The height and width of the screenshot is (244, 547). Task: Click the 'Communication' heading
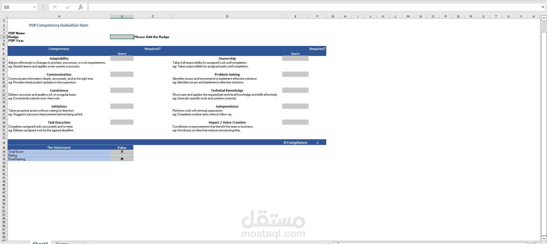coord(59,74)
